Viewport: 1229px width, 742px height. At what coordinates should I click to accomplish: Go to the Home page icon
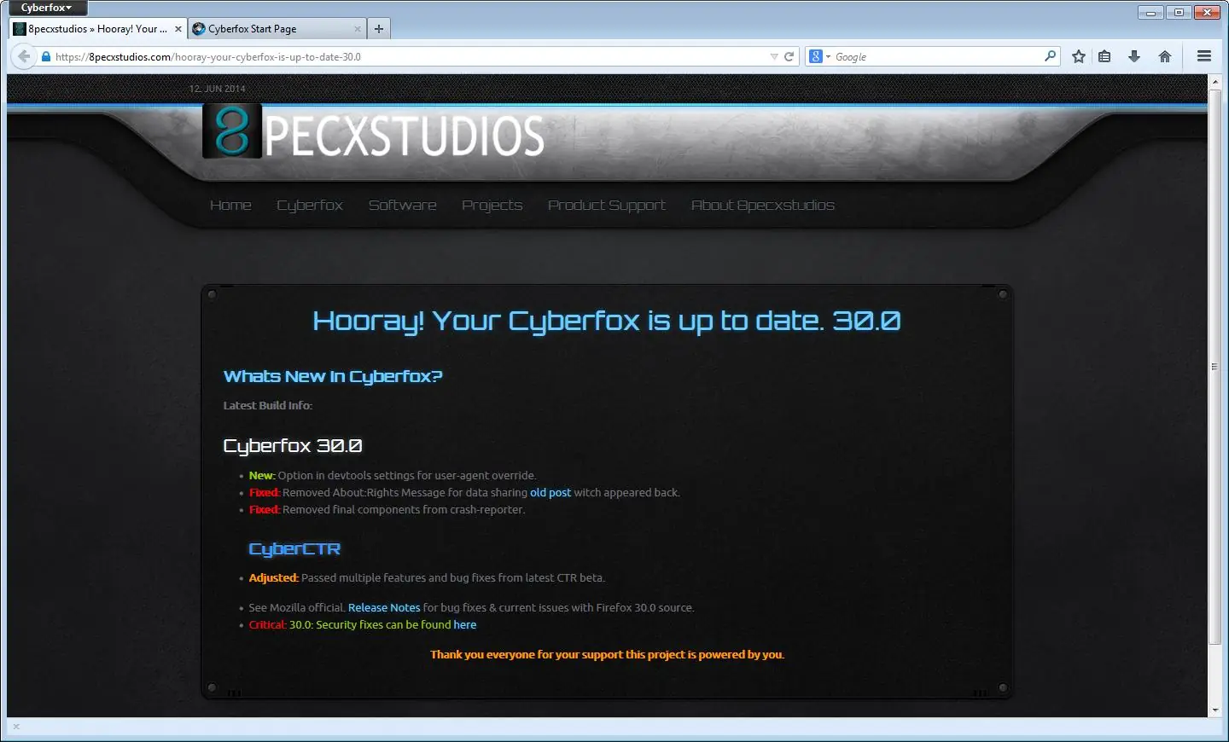click(x=1165, y=57)
